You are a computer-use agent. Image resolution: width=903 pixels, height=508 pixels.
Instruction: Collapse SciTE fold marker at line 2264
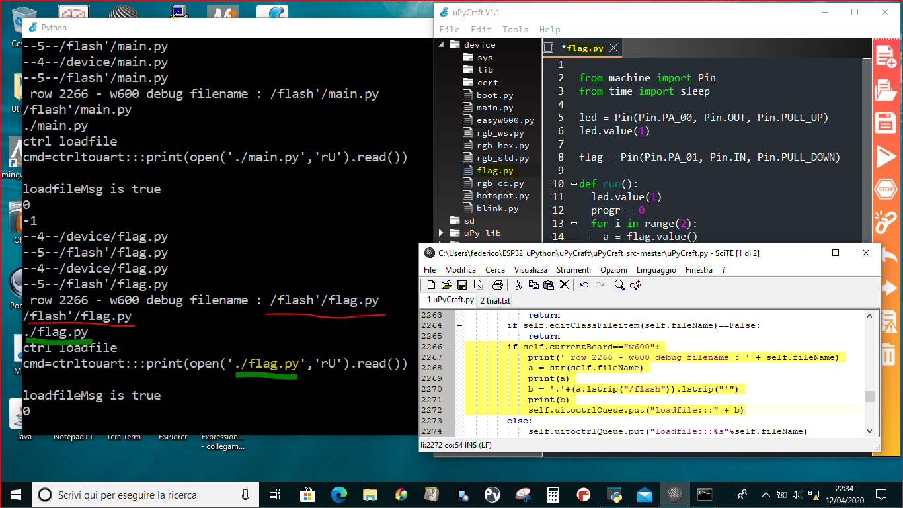[459, 325]
